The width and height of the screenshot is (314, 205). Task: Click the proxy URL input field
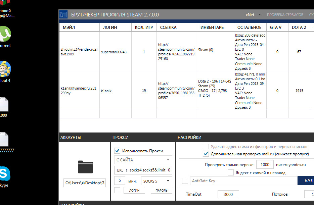click(x=143, y=170)
